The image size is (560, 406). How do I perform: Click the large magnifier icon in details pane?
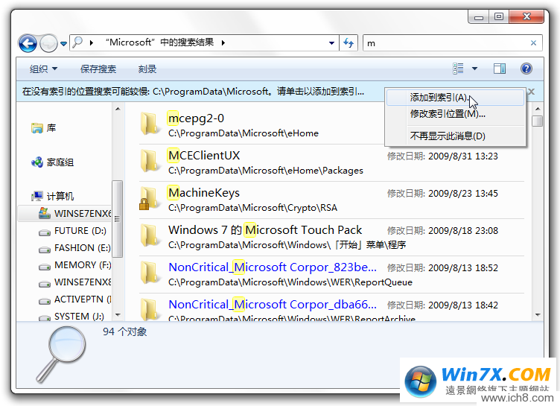click(61, 355)
